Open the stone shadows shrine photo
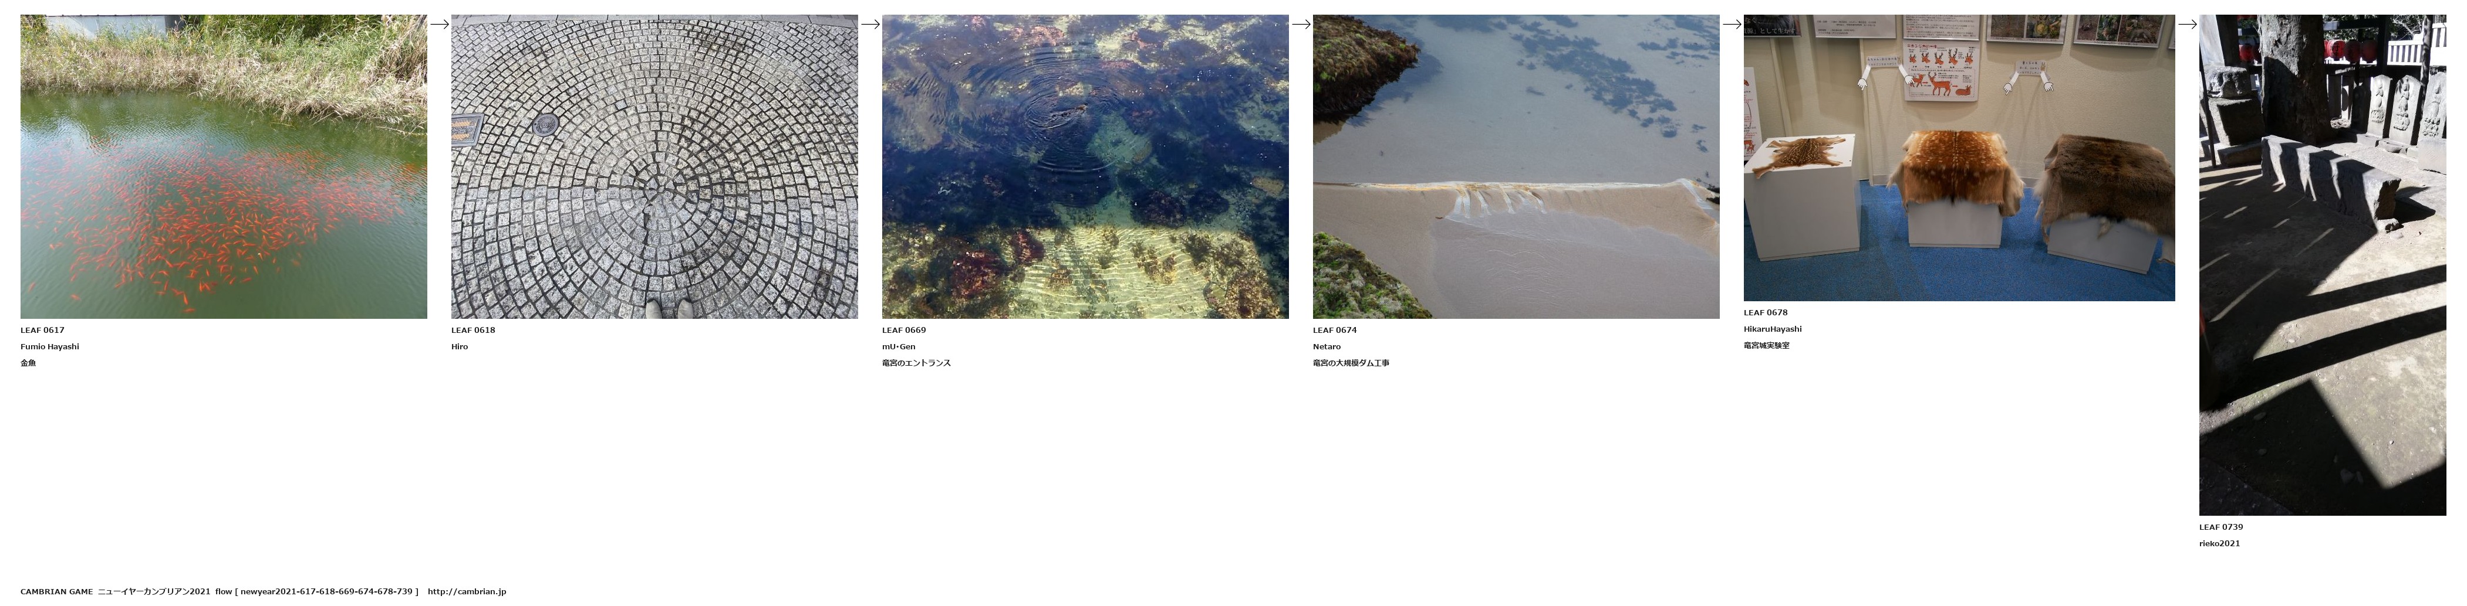 [x=2323, y=265]
